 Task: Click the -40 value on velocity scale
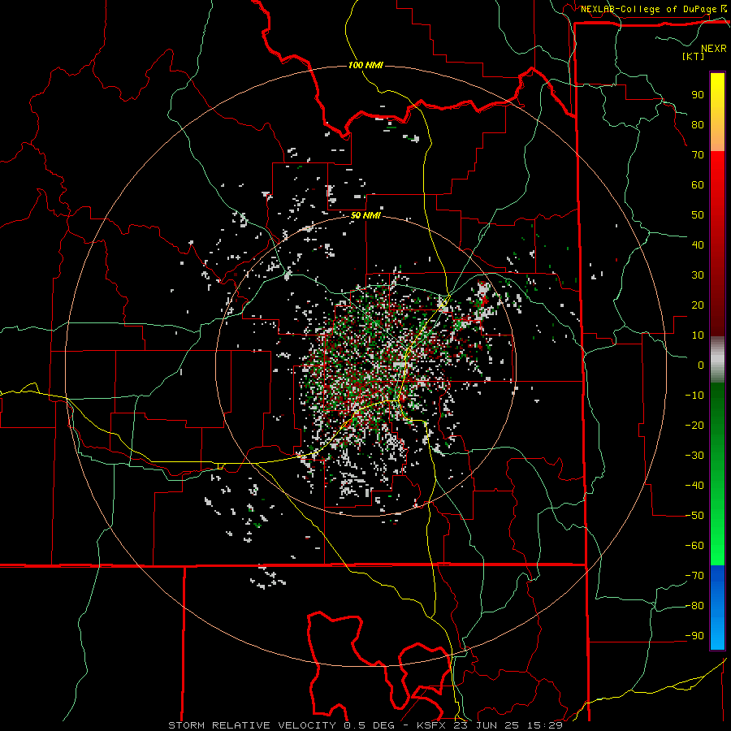point(694,486)
